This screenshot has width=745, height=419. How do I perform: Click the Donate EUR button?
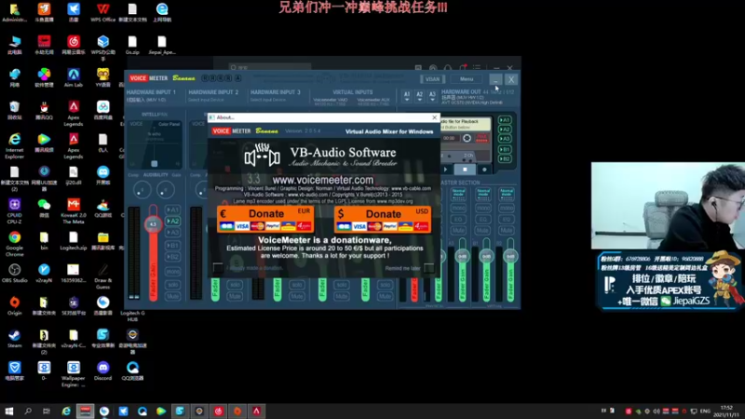(x=265, y=219)
